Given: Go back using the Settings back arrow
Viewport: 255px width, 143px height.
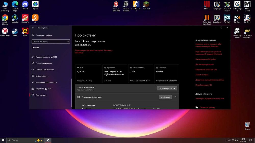Looking at the screenshot, I should pos(33,28).
